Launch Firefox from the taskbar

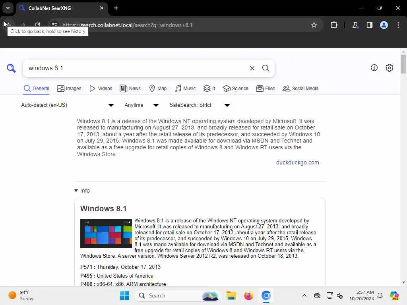[248, 295]
